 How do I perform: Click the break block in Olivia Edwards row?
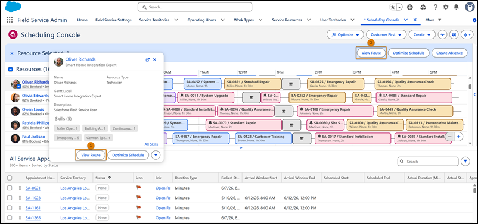coord(251,97)
